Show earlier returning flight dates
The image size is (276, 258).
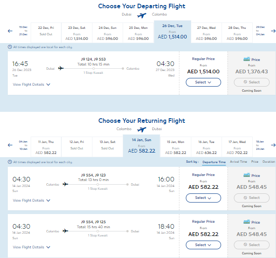click(10, 145)
